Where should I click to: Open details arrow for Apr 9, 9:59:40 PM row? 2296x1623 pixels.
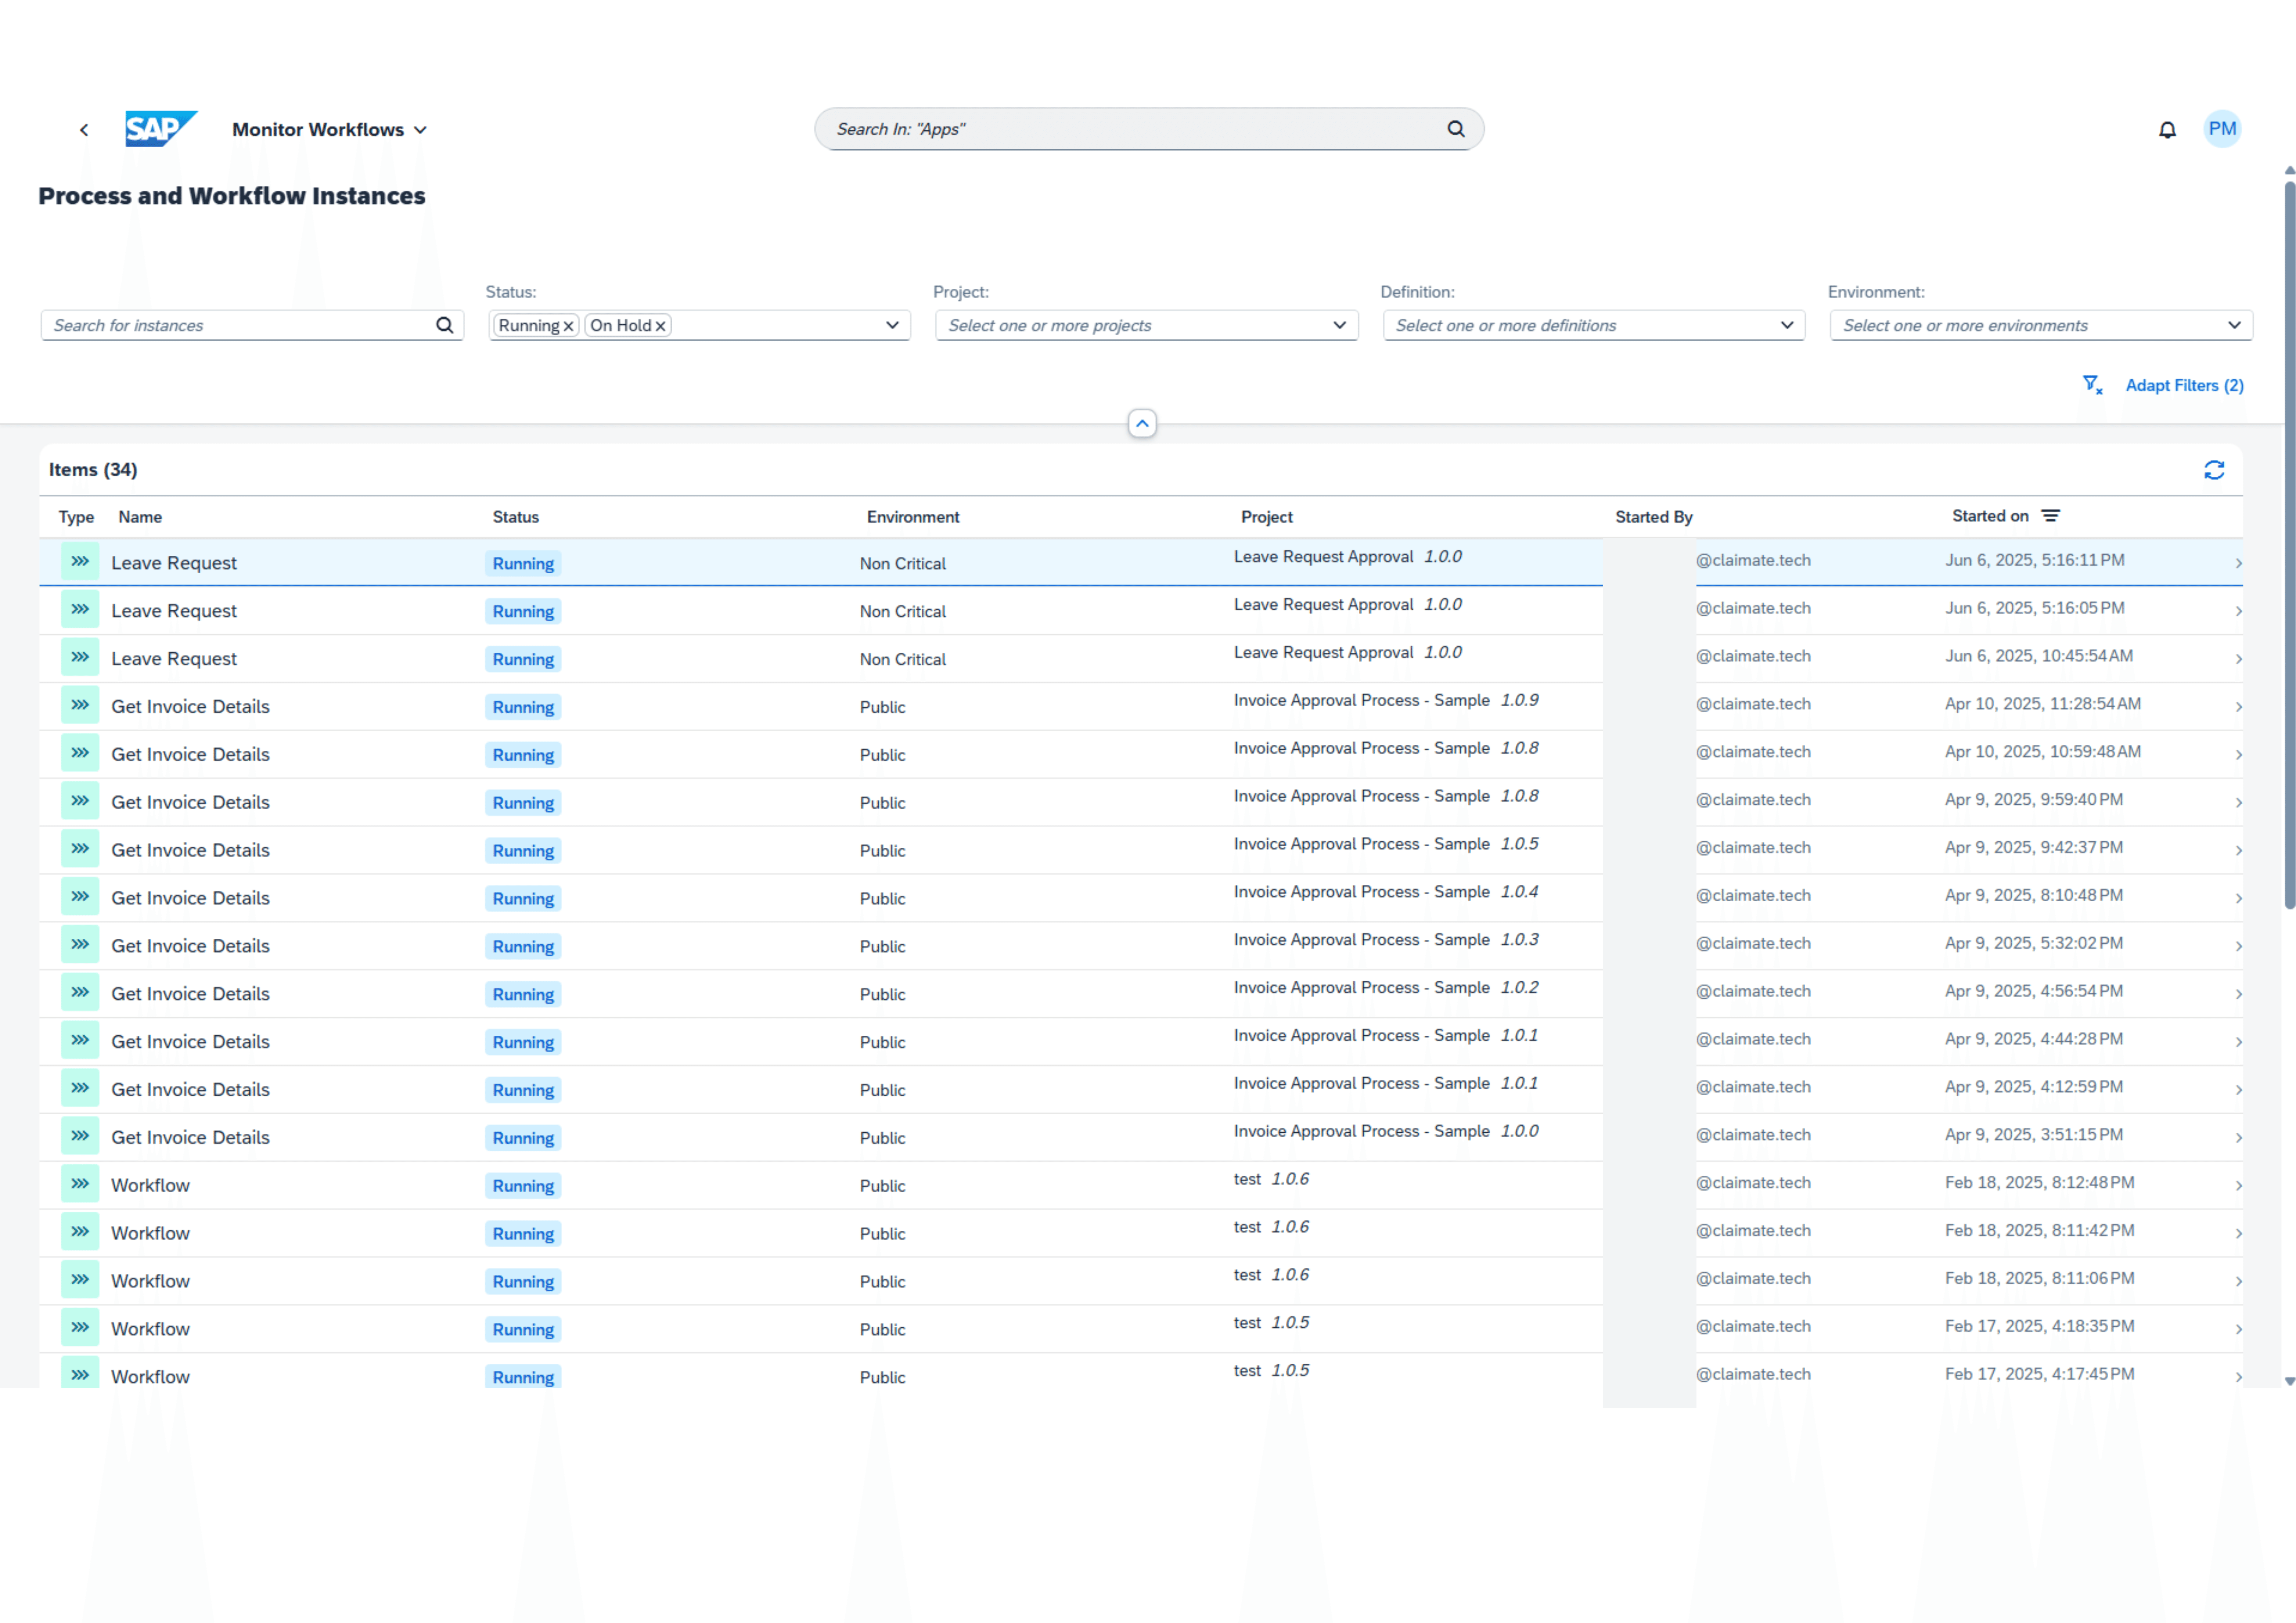point(2238,803)
